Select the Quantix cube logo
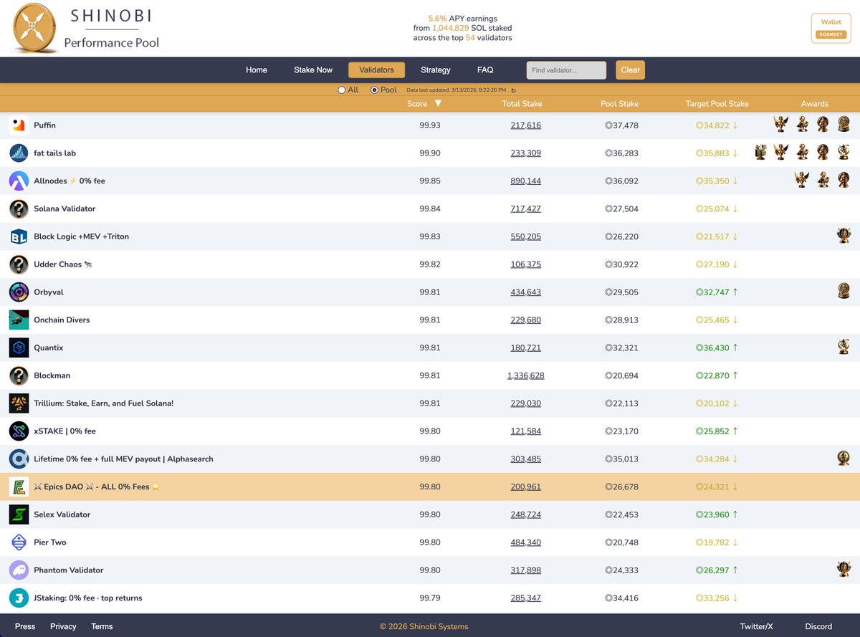Screen dimensions: 860x637 (19, 348)
